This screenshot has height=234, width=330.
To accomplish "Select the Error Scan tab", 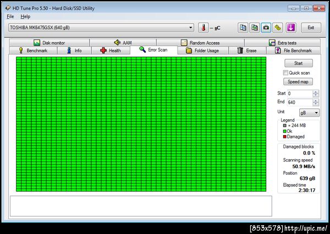I will (x=154, y=50).
